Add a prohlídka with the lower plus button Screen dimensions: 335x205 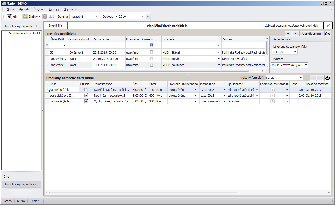click(313, 78)
